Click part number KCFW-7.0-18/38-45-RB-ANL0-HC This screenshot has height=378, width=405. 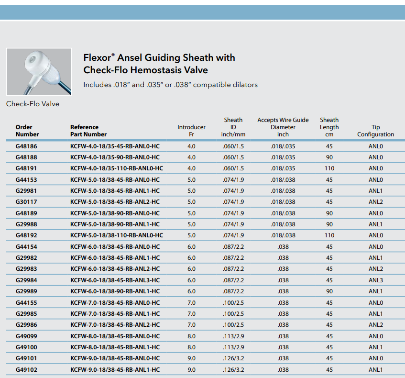(x=115, y=302)
